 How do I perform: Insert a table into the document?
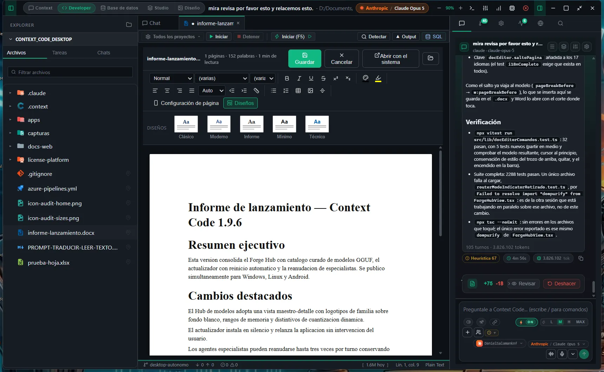click(x=298, y=91)
